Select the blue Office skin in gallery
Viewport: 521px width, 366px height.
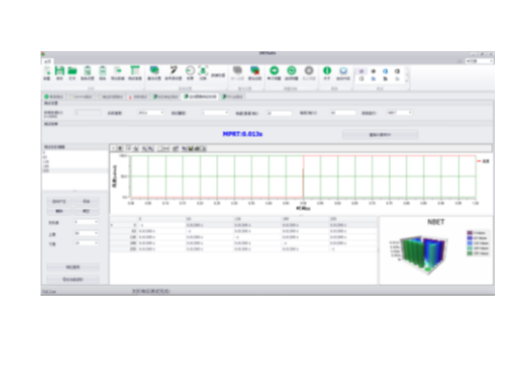385,71
